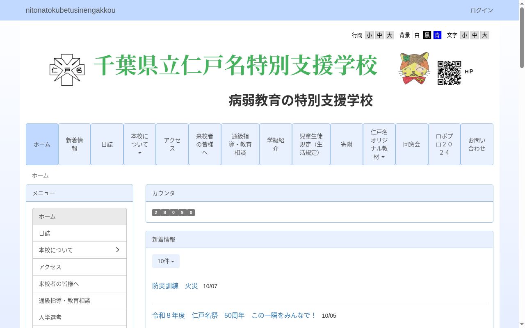Image resolution: width=525 pixels, height=328 pixels.
Task: Open the ログイン link
Action: [482, 10]
